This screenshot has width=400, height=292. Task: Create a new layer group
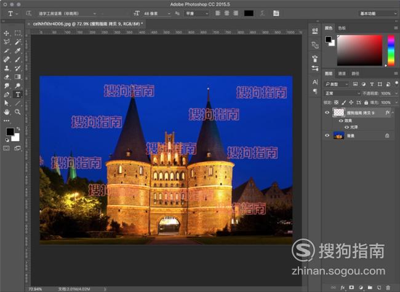[x=370, y=288]
